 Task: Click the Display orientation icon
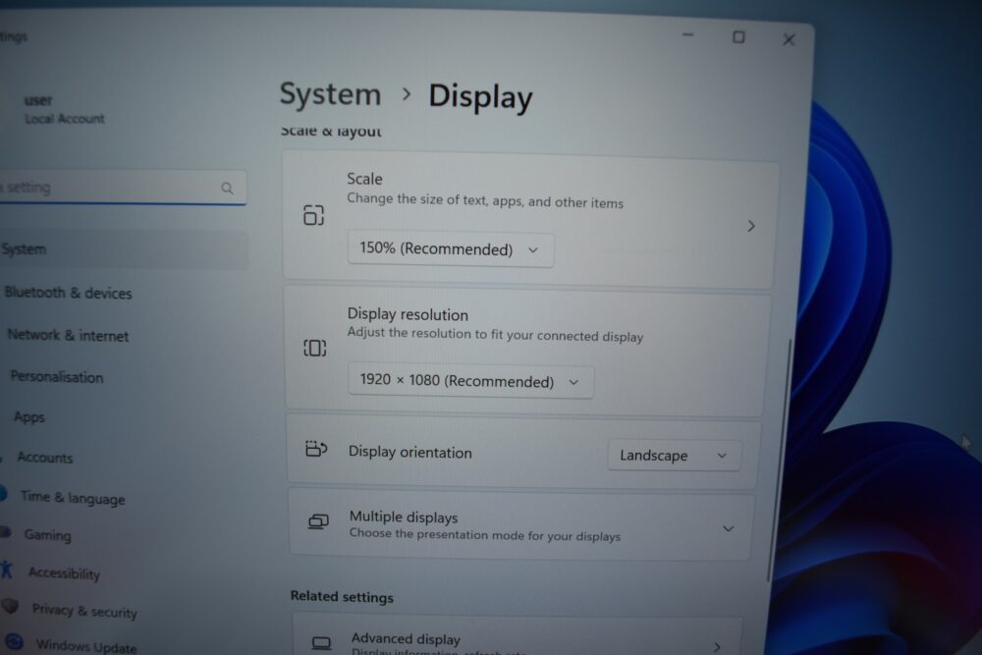315,449
